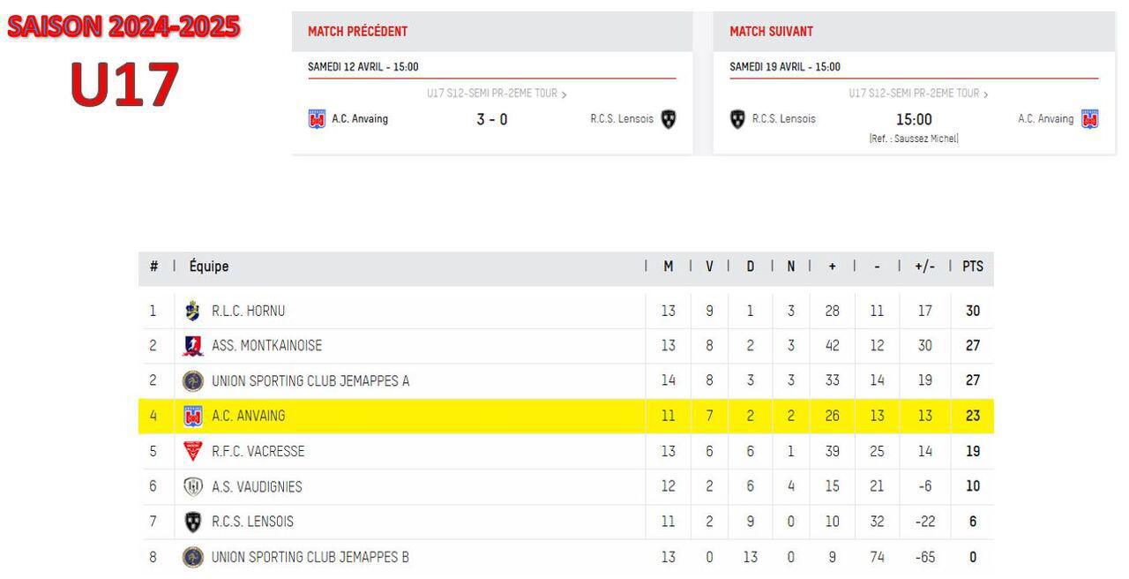Click the 3 - 0 match score
1129x579 pixels.
[x=492, y=120]
